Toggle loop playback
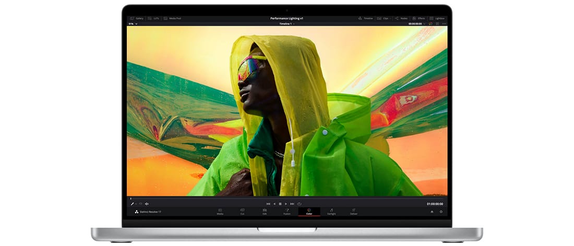 (299, 204)
